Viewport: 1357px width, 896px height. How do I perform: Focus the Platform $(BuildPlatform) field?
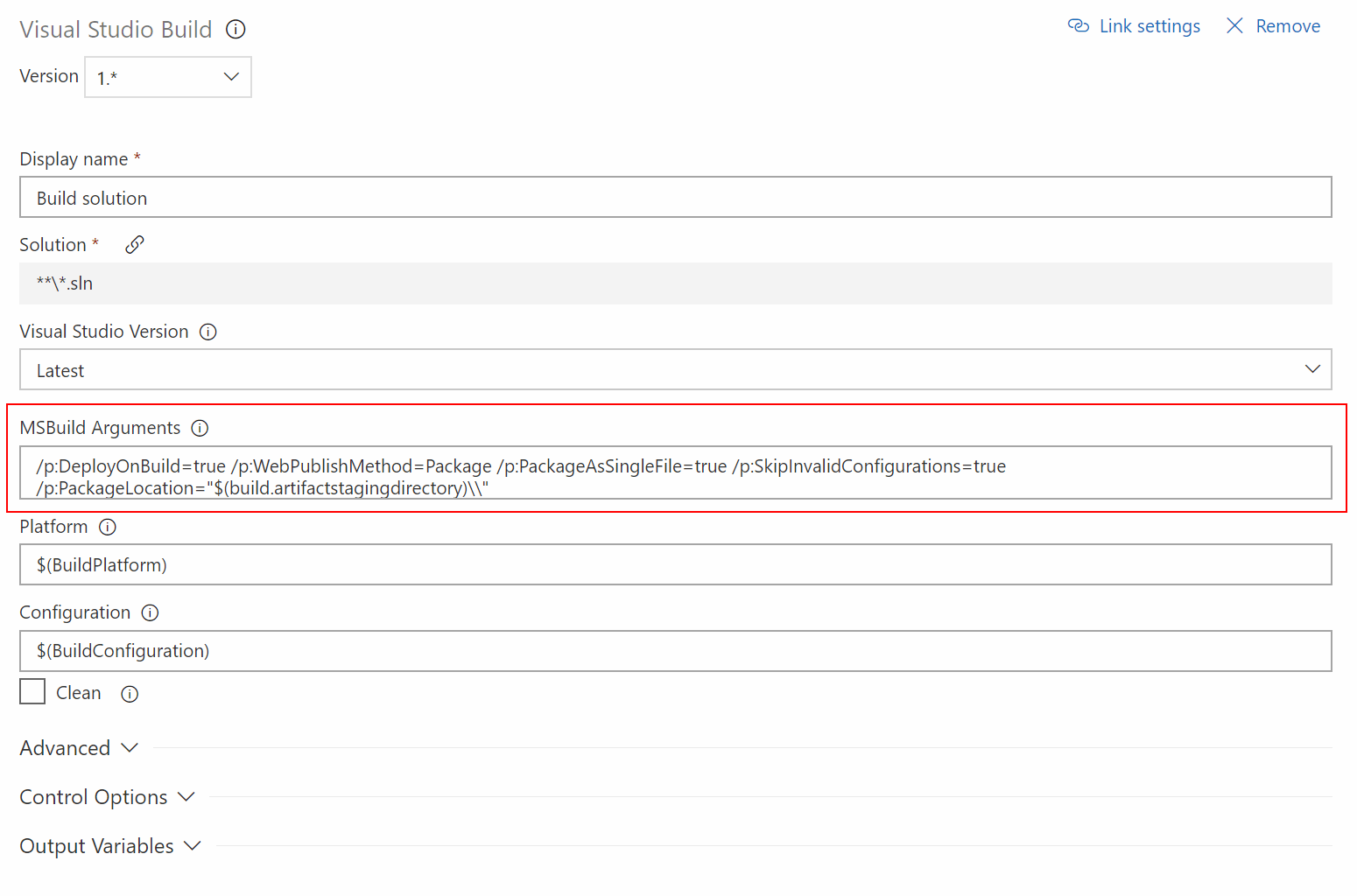click(676, 564)
